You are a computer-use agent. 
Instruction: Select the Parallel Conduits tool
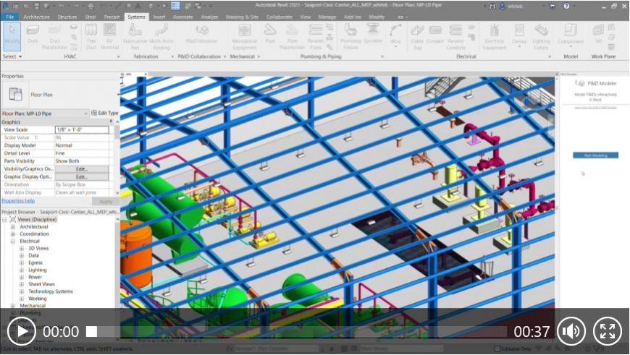[455, 37]
